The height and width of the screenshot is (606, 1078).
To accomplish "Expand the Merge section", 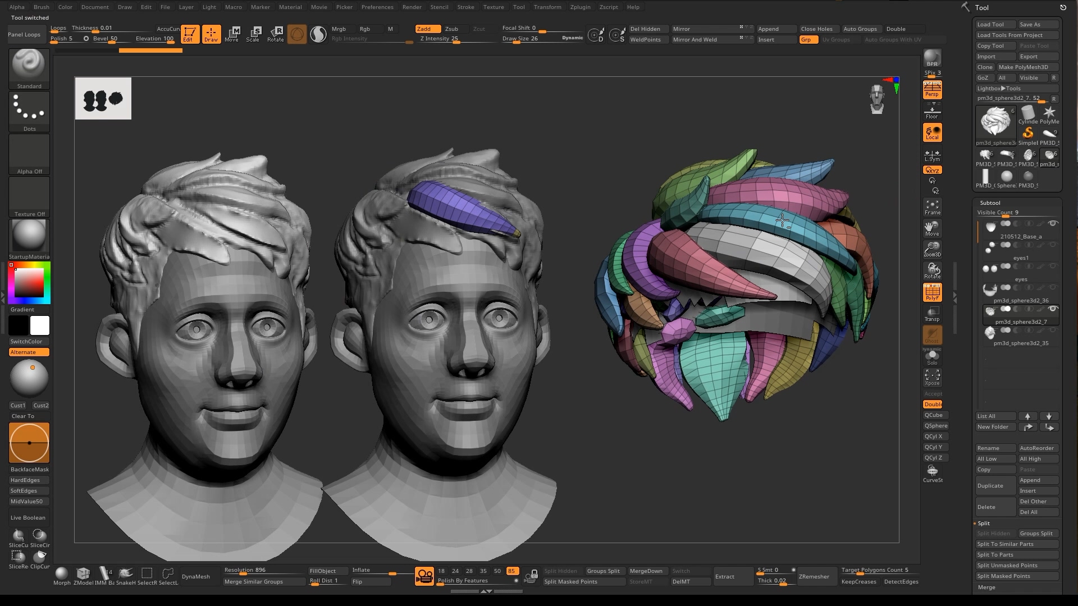I will coord(986,587).
